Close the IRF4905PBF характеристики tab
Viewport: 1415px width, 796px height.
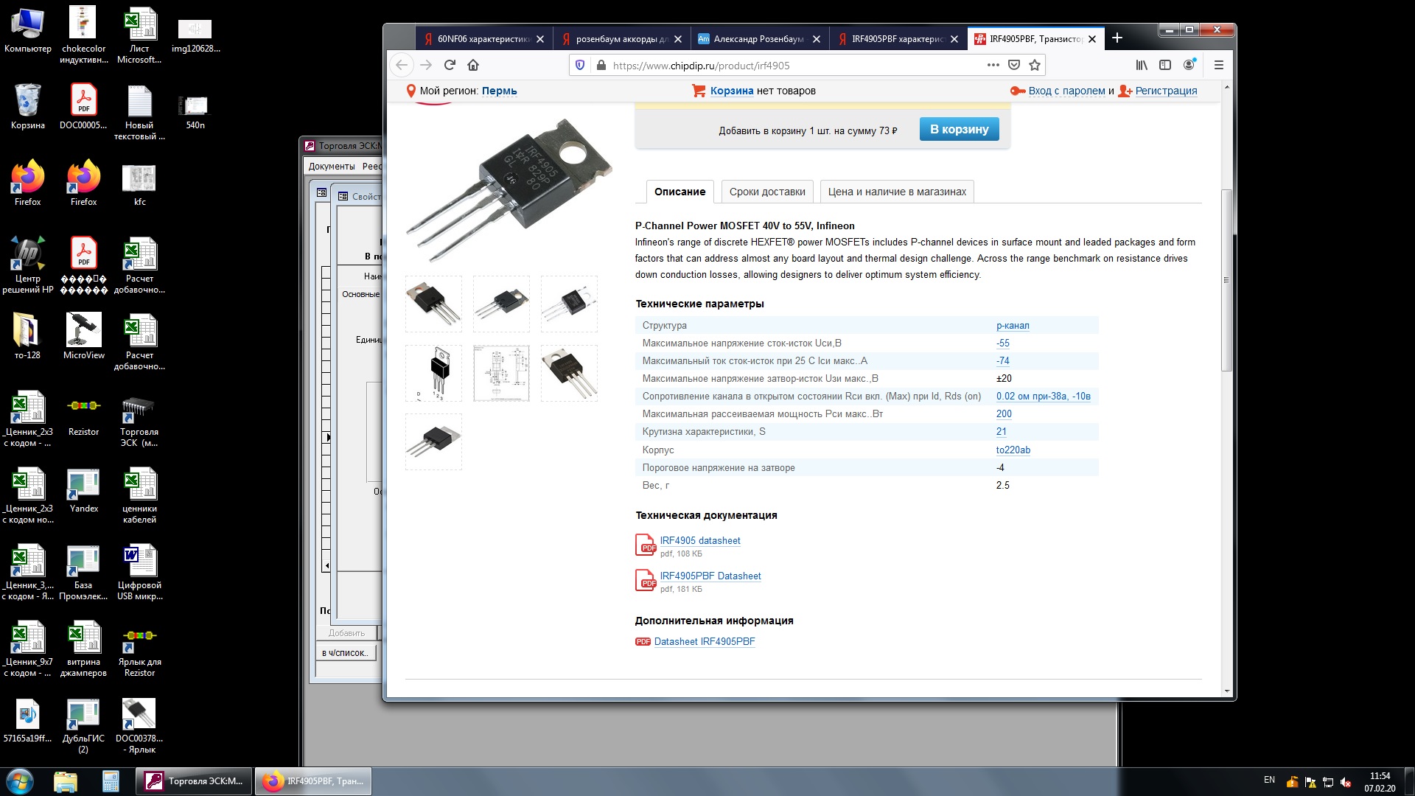click(954, 39)
